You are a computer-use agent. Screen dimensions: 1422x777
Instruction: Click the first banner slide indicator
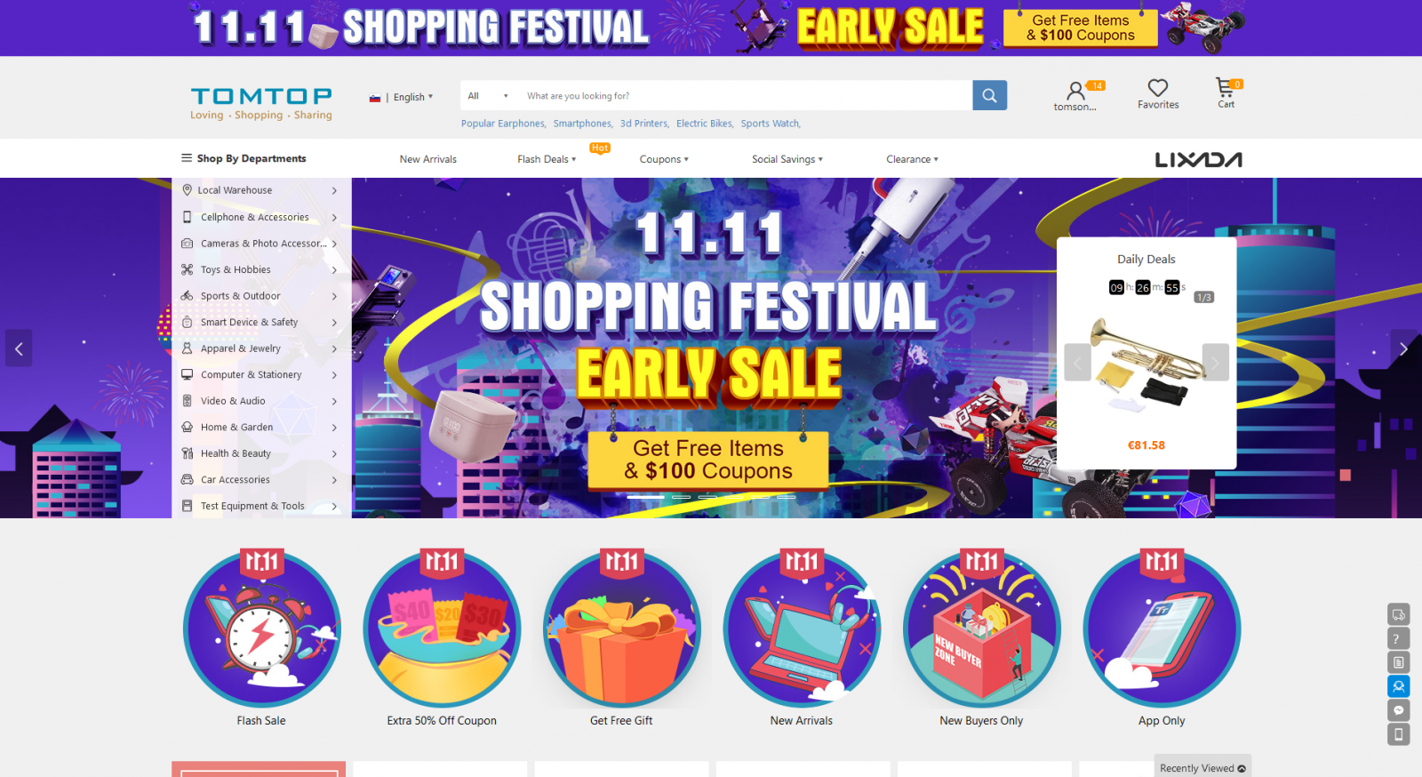click(646, 497)
